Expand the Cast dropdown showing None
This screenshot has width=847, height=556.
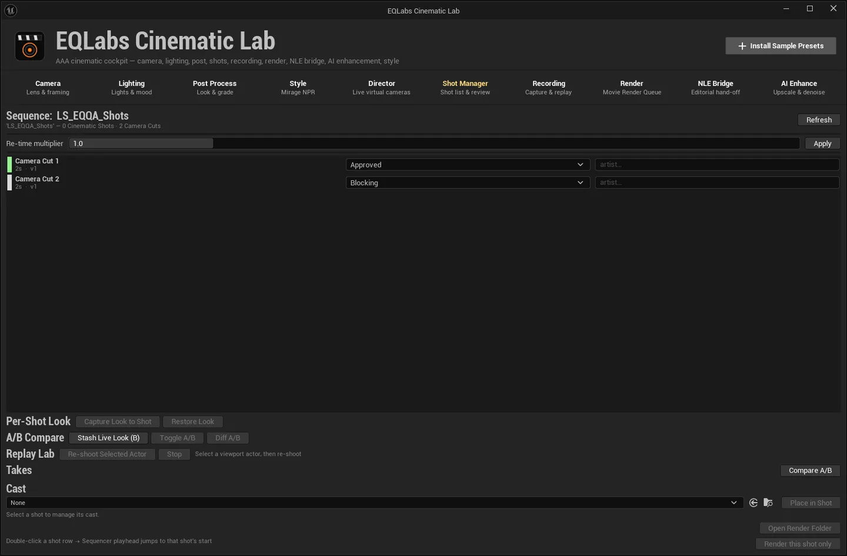click(x=374, y=503)
